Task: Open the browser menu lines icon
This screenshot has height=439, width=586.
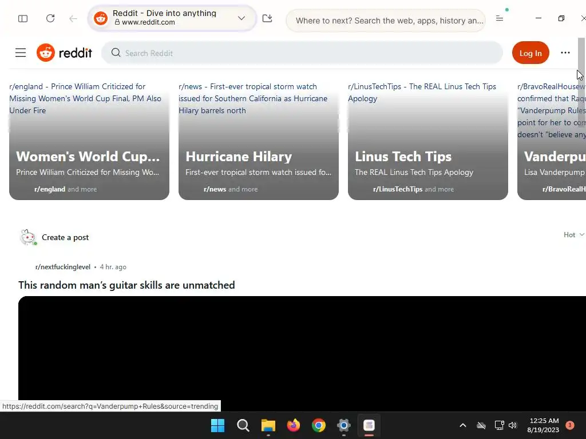Action: 499,18
